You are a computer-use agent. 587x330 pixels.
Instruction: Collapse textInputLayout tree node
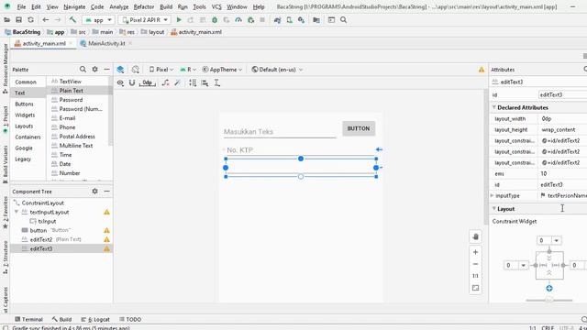pyautogui.click(x=17, y=212)
